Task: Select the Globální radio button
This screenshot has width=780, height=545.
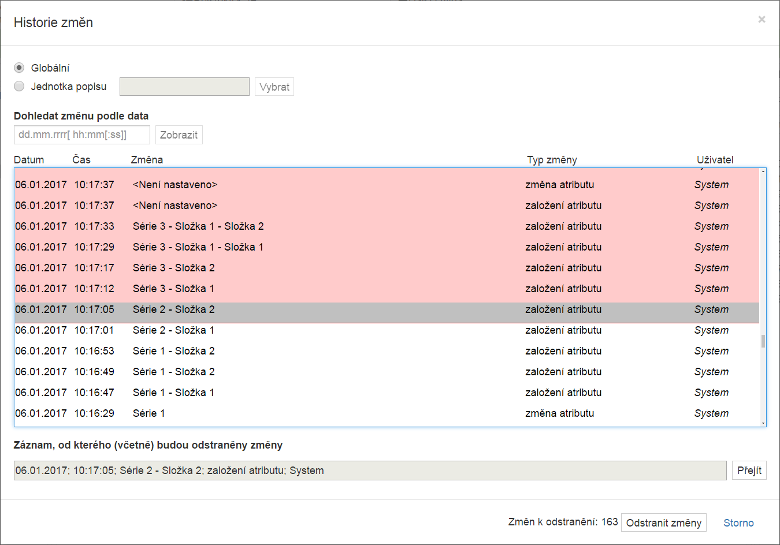Action: click(19, 68)
